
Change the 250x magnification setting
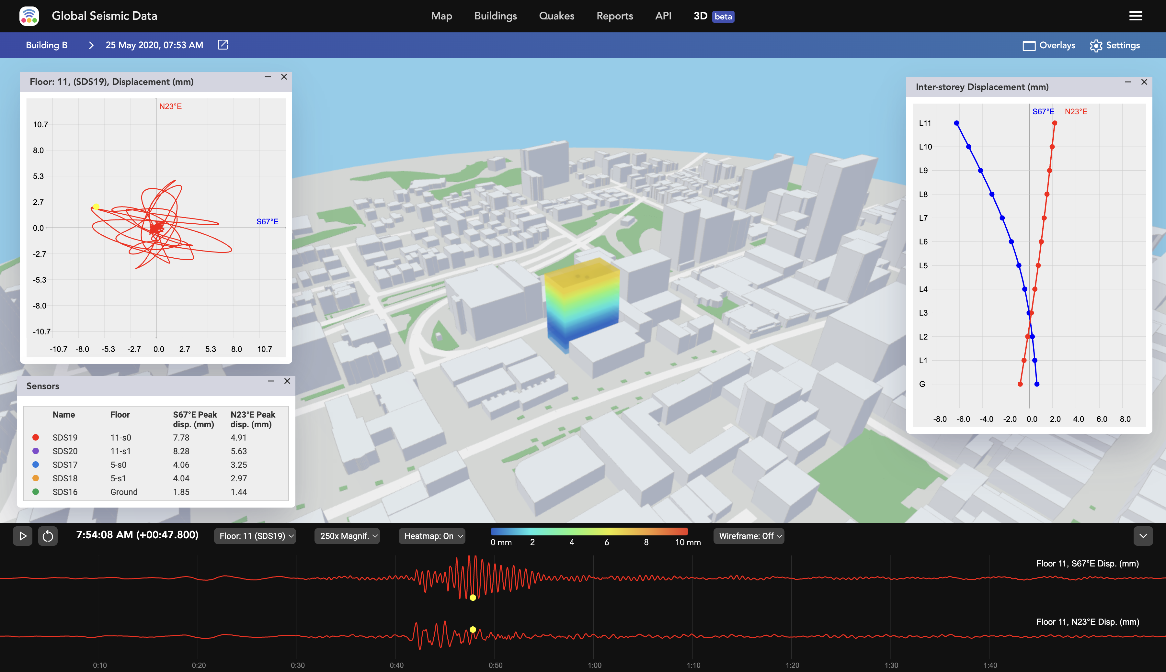pos(347,536)
